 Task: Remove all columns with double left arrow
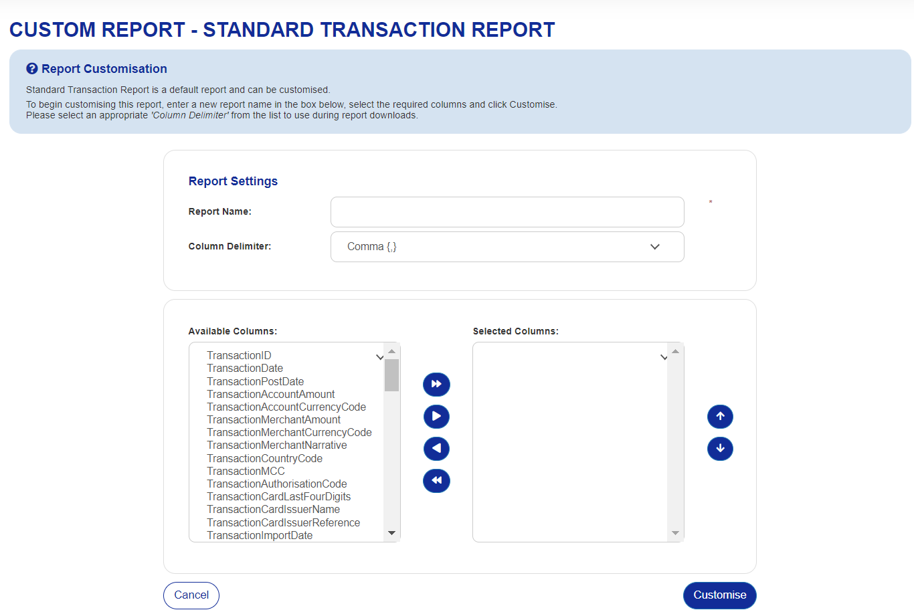coord(436,481)
